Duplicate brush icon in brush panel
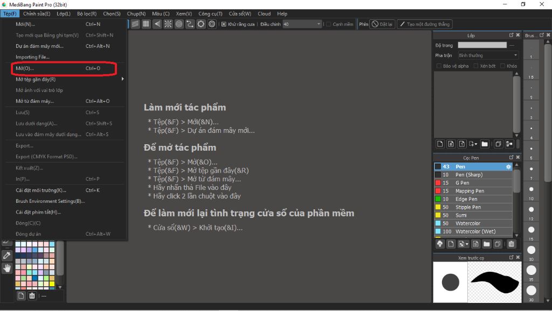The width and height of the screenshot is (552, 311). [498, 244]
